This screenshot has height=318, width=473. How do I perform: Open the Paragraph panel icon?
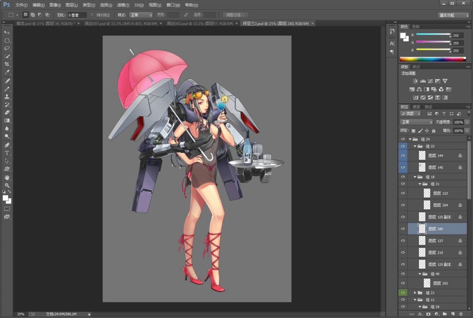(392, 52)
